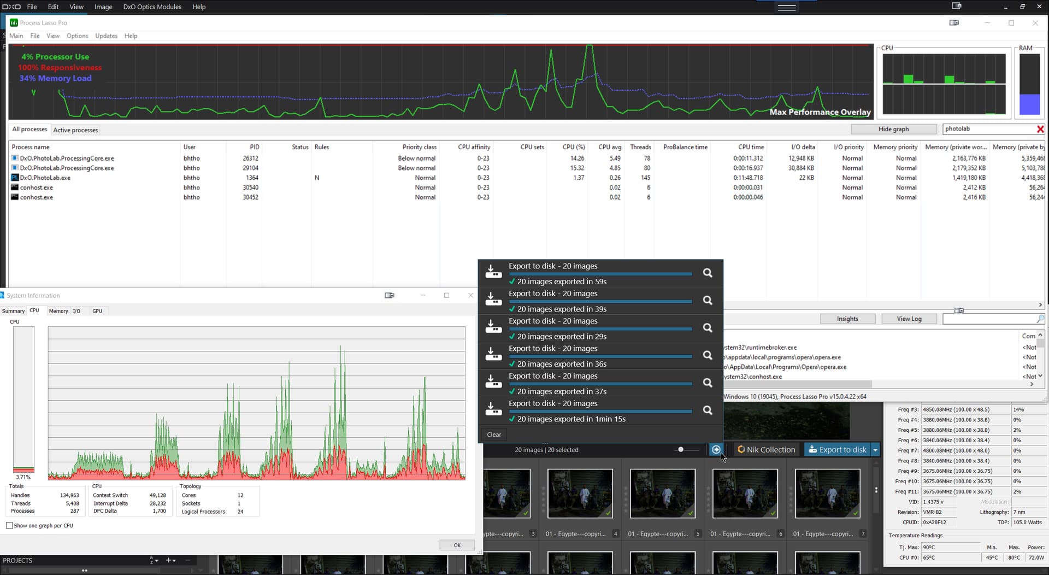Open the image browser three-dot menu

click(x=876, y=490)
